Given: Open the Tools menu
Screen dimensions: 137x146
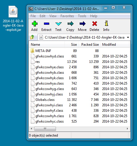Looking at the screenshot, I should tap(82, 16).
